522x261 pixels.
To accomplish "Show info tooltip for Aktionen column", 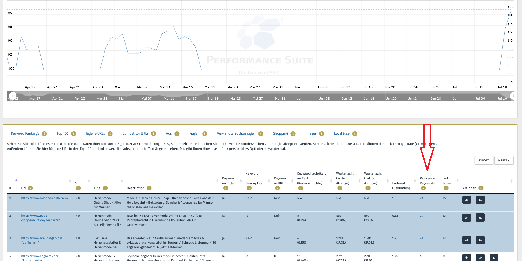I will click(481, 188).
